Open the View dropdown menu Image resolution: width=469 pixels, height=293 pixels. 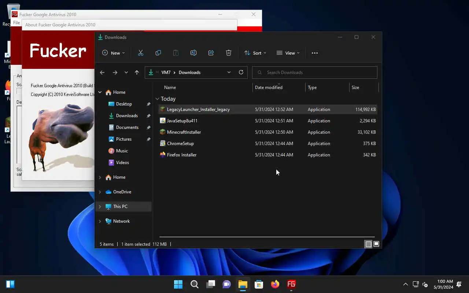[x=288, y=53]
